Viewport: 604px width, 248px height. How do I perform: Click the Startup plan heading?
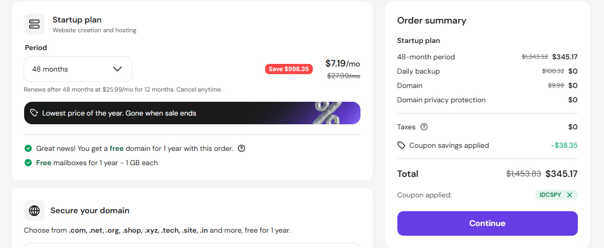(77, 20)
